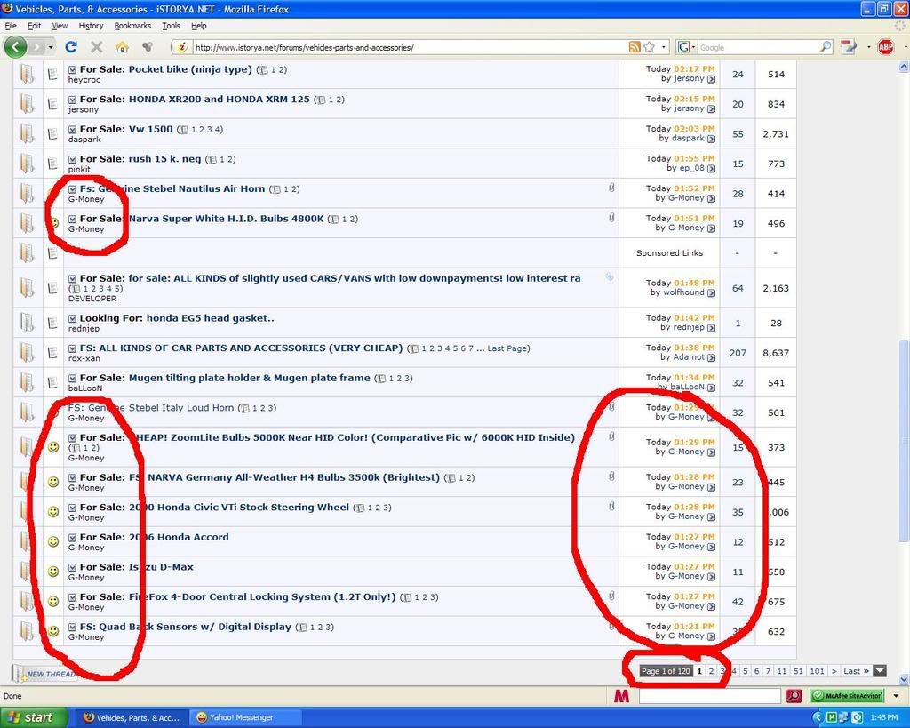Click the smiley icon on 2006 Honda Accord thread
Viewport: 910px width, 728px height.
[52, 541]
